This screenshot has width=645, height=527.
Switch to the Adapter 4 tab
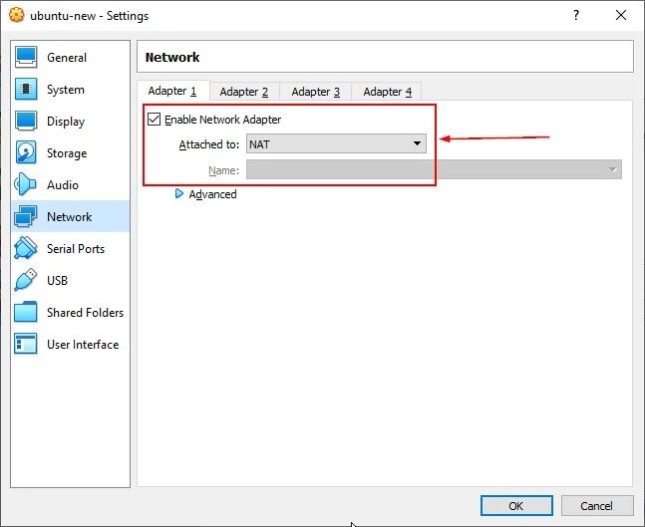click(x=388, y=92)
